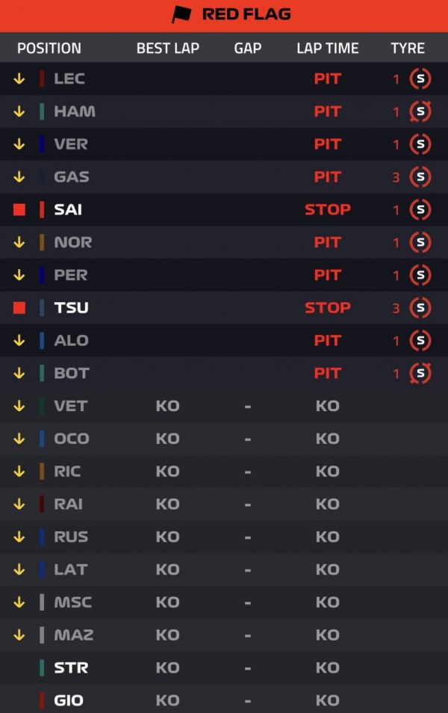
Task: Select the POSITION column header
Action: (x=49, y=48)
